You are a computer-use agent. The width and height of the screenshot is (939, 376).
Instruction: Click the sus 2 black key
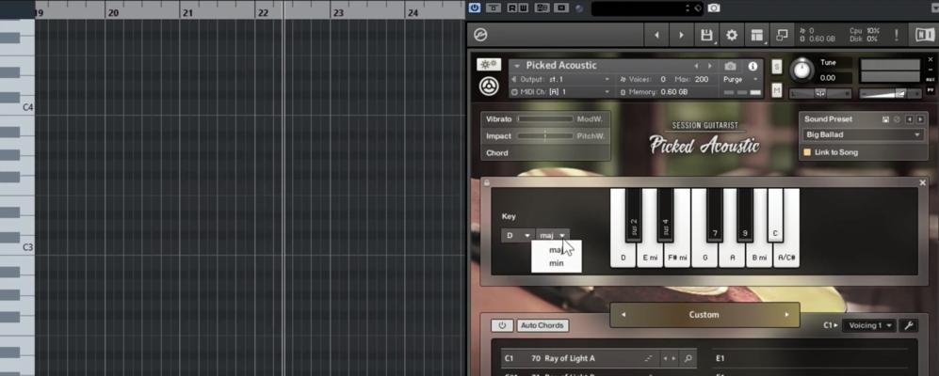click(634, 215)
